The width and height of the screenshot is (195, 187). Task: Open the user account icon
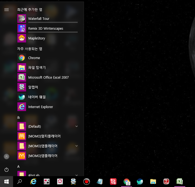6,156
